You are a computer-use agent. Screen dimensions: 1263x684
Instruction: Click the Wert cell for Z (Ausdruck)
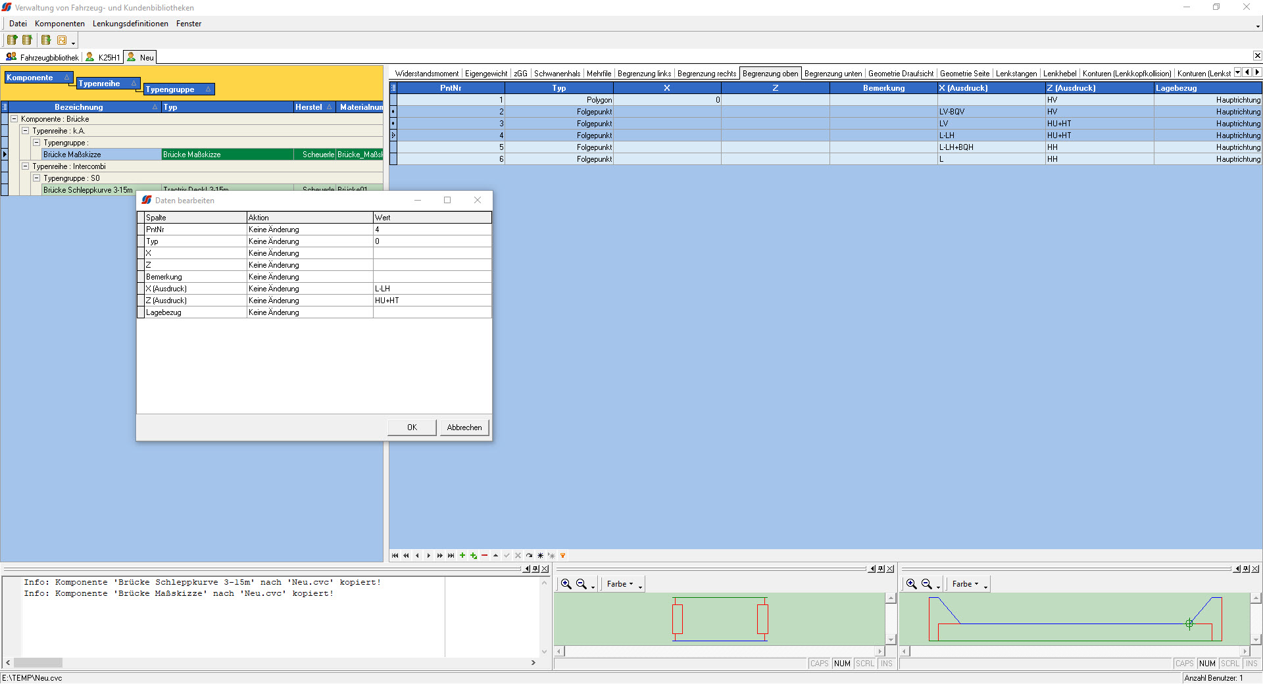click(x=432, y=301)
